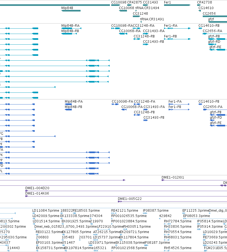Select the CG14610-RB transcript label
Screen dimensions: 227x252
coord(209,26)
